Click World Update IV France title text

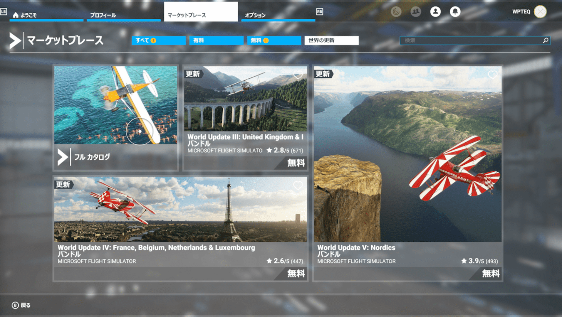click(x=156, y=247)
